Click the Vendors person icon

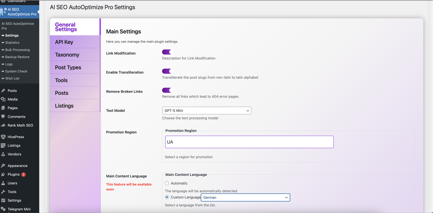3,154
